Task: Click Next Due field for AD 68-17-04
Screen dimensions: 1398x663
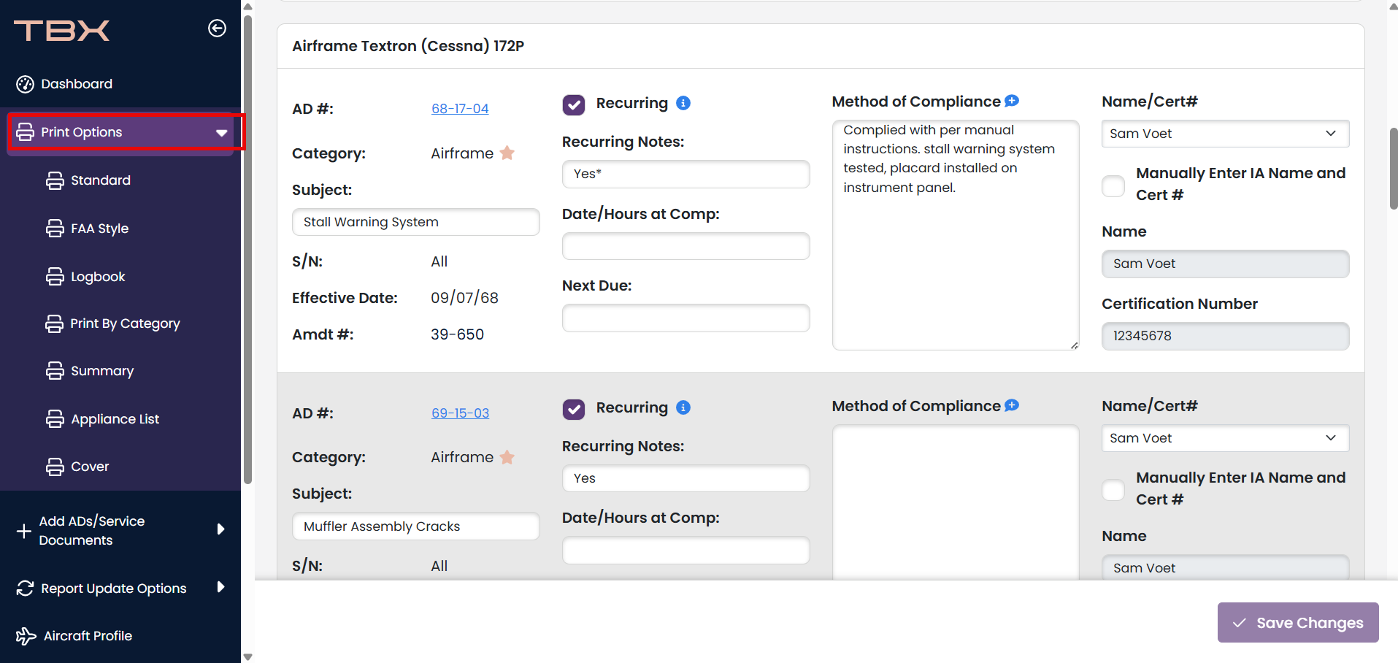Action: click(x=685, y=318)
